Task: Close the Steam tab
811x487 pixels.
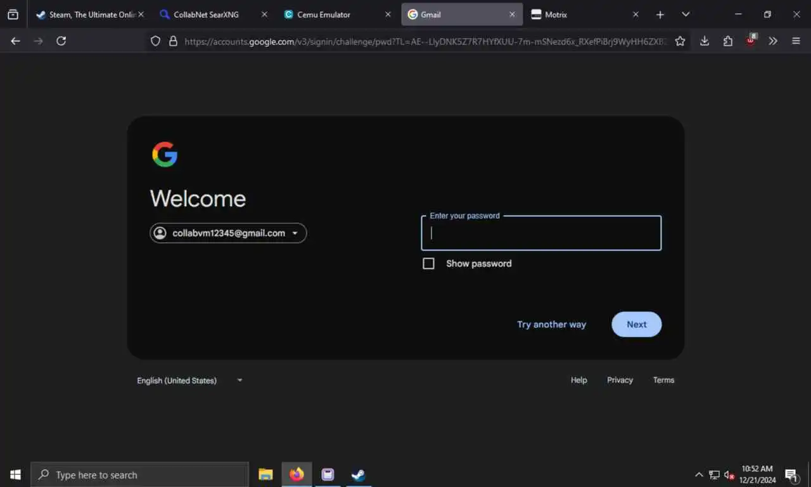Action: 141,15
